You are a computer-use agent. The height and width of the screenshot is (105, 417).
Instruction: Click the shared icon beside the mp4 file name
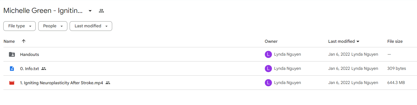(108, 83)
